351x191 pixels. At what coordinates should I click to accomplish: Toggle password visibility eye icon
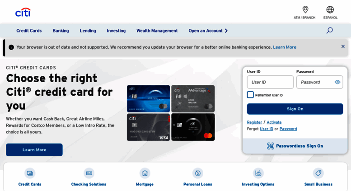point(337,82)
